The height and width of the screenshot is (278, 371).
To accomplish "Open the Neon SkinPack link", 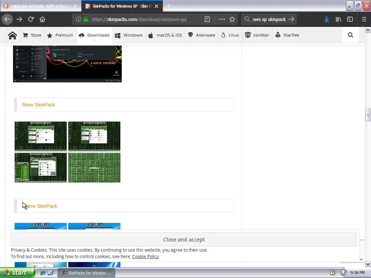I will click(38, 105).
